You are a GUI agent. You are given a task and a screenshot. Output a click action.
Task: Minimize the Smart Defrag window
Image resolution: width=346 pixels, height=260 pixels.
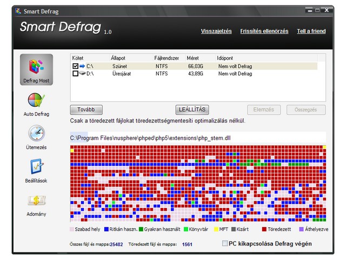(310, 10)
